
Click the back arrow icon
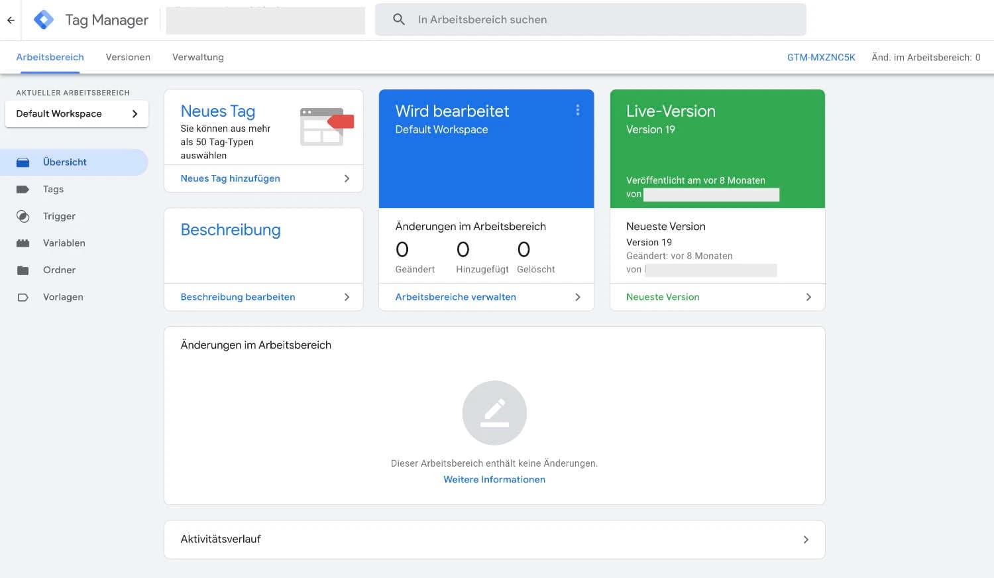(x=10, y=19)
